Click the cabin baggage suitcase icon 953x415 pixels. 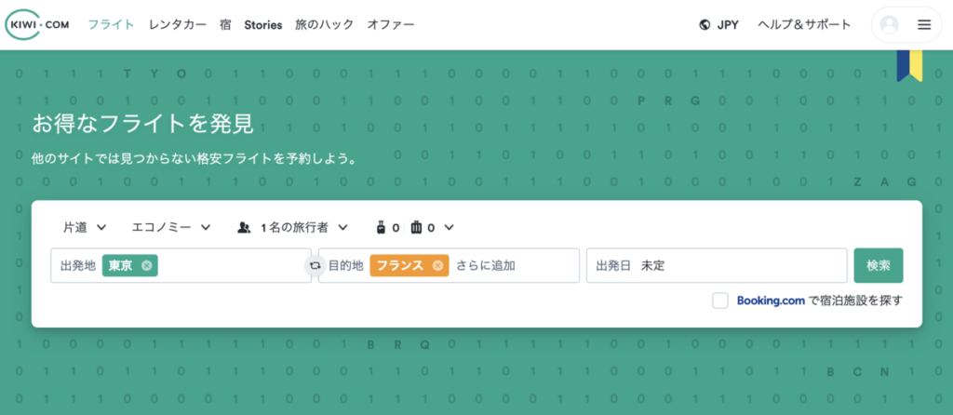(x=381, y=228)
